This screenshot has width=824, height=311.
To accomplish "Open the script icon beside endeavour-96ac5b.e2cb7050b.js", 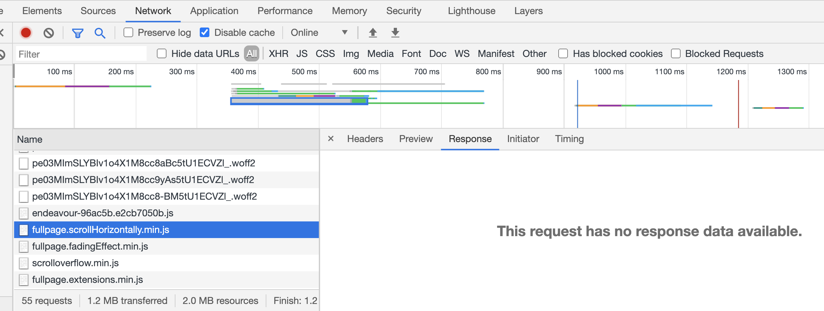I will 24,213.
